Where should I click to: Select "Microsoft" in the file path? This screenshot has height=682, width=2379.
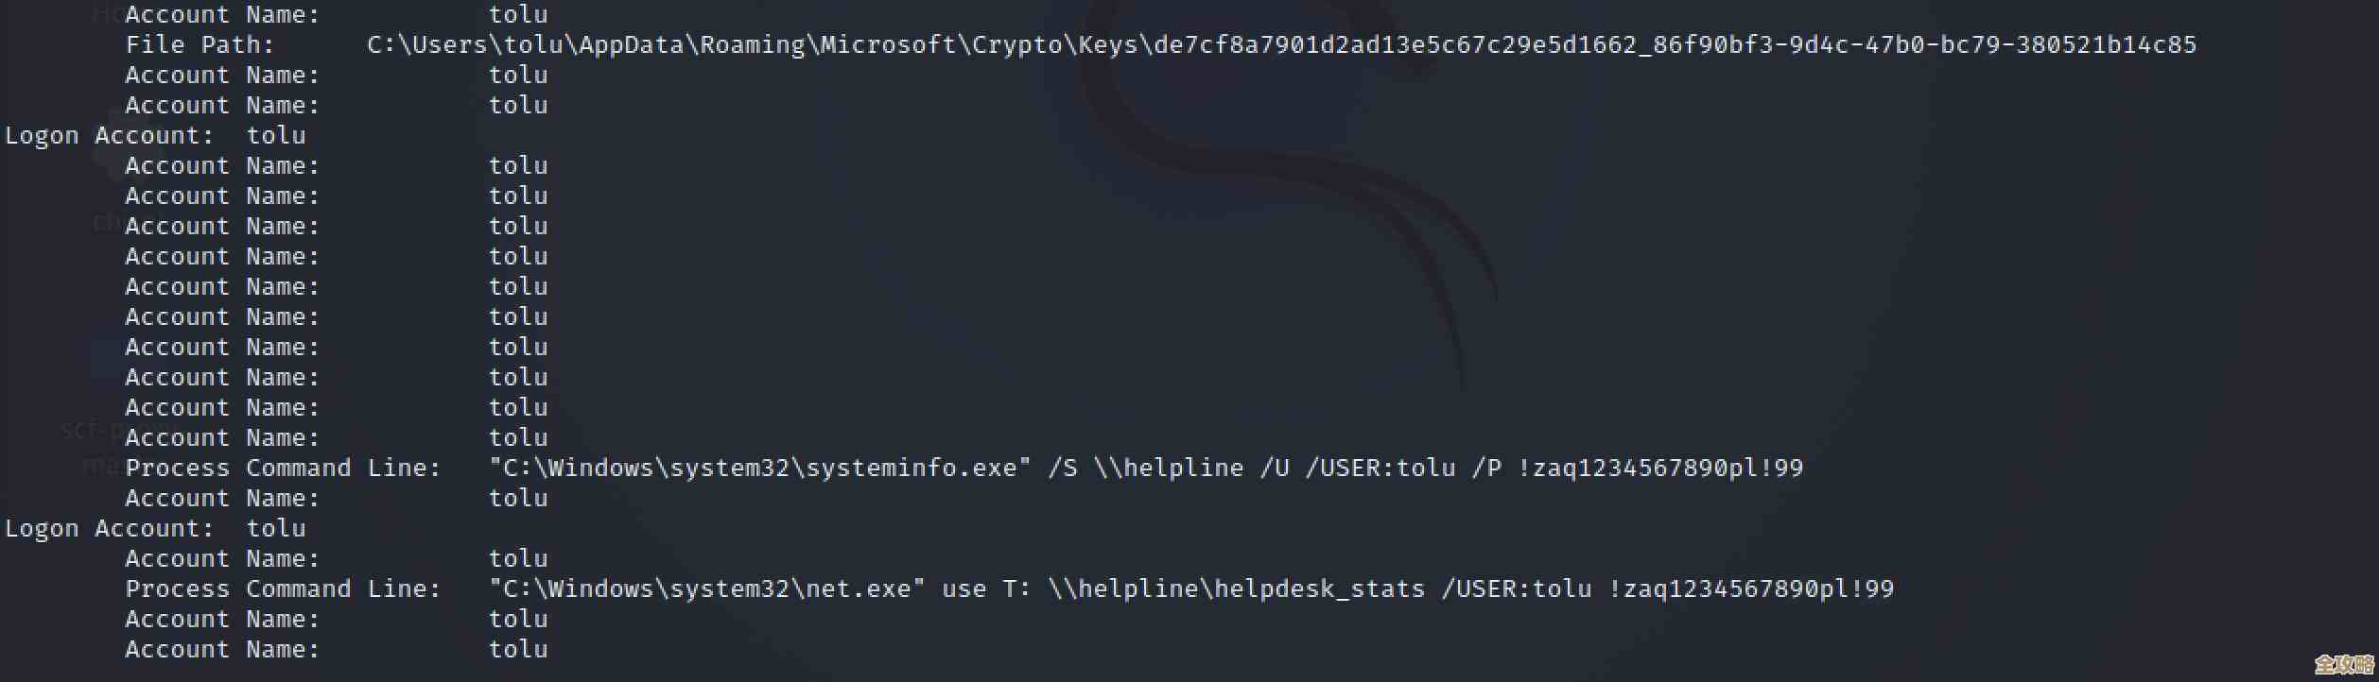(x=888, y=44)
